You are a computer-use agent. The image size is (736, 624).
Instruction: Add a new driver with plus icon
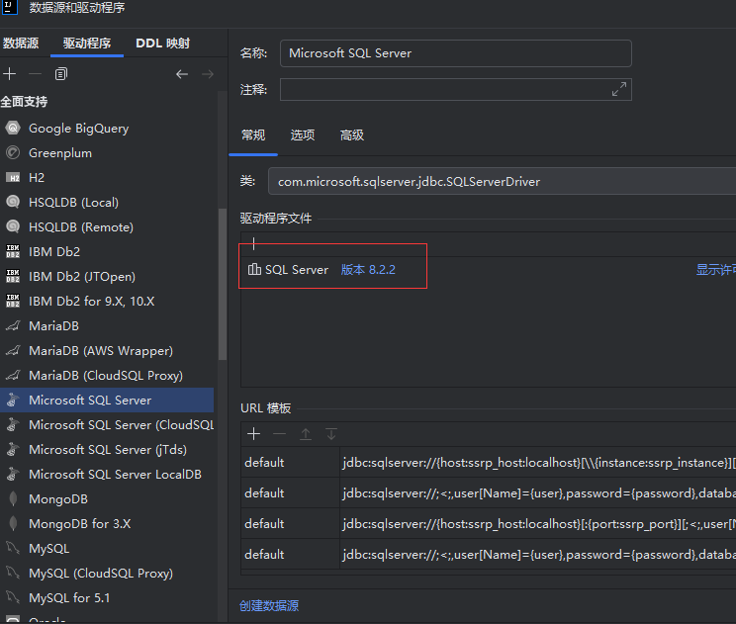coord(9,73)
